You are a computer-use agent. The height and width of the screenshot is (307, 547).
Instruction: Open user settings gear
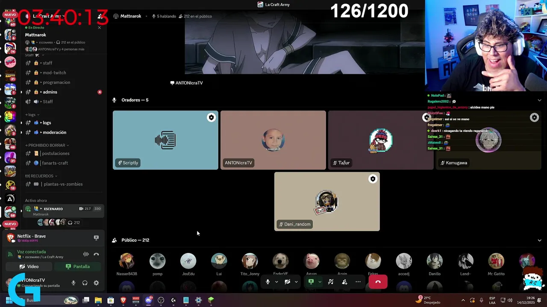pyautogui.click(x=96, y=283)
